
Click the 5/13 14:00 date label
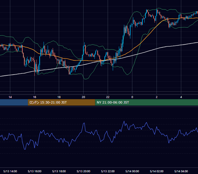[10, 171]
